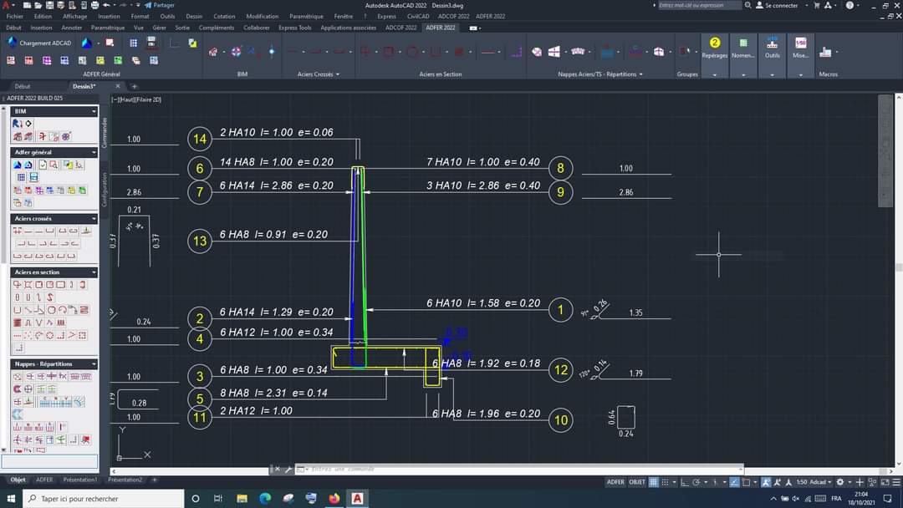Add a new drawing tab with plus
This screenshot has width=903, height=508.
tap(134, 86)
